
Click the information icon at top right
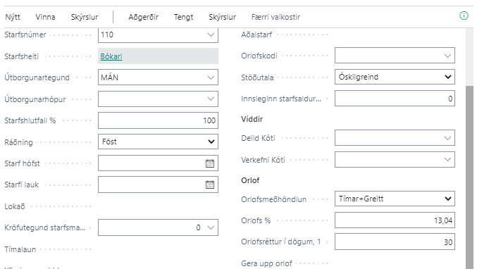pyautogui.click(x=464, y=15)
